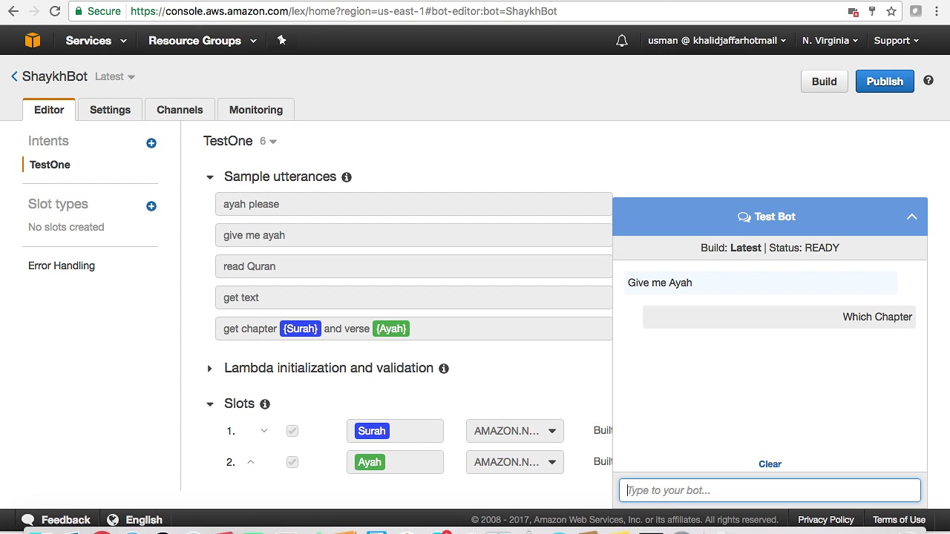
Task: Collapse the Test Bot panel
Action: pyautogui.click(x=911, y=217)
